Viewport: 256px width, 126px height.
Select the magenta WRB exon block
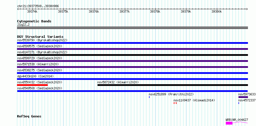pos(229,123)
